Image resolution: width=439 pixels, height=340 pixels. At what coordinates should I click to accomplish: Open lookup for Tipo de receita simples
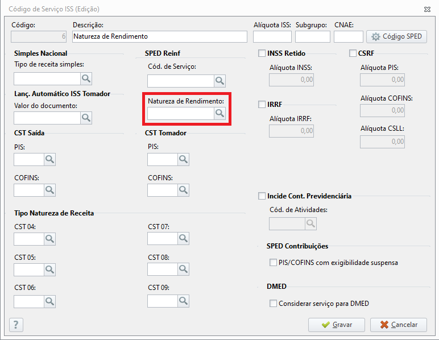86,79
